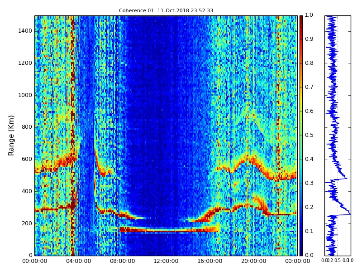This screenshot has width=362, height=272.
Task: Click the vertical red streak near 03:30
Action: [x=73, y=136]
